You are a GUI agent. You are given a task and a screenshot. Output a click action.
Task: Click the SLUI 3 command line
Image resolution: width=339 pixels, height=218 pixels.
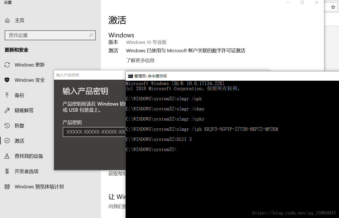[x=159, y=139]
